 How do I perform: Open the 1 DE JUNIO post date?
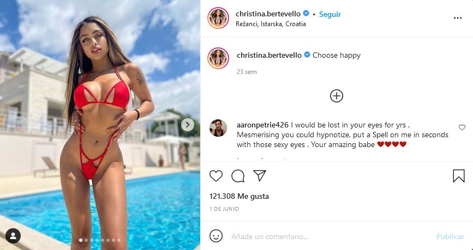[x=224, y=209]
